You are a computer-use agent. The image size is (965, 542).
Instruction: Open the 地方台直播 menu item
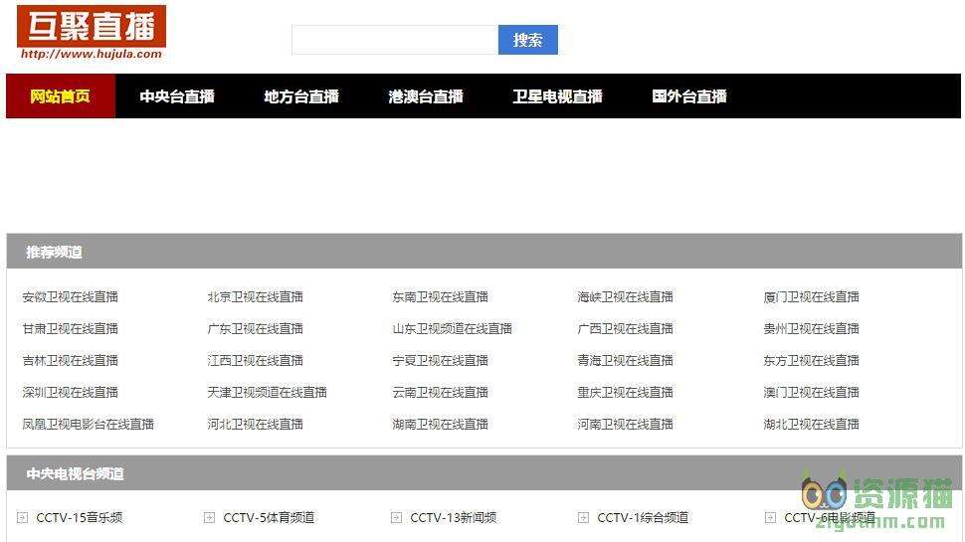click(301, 96)
